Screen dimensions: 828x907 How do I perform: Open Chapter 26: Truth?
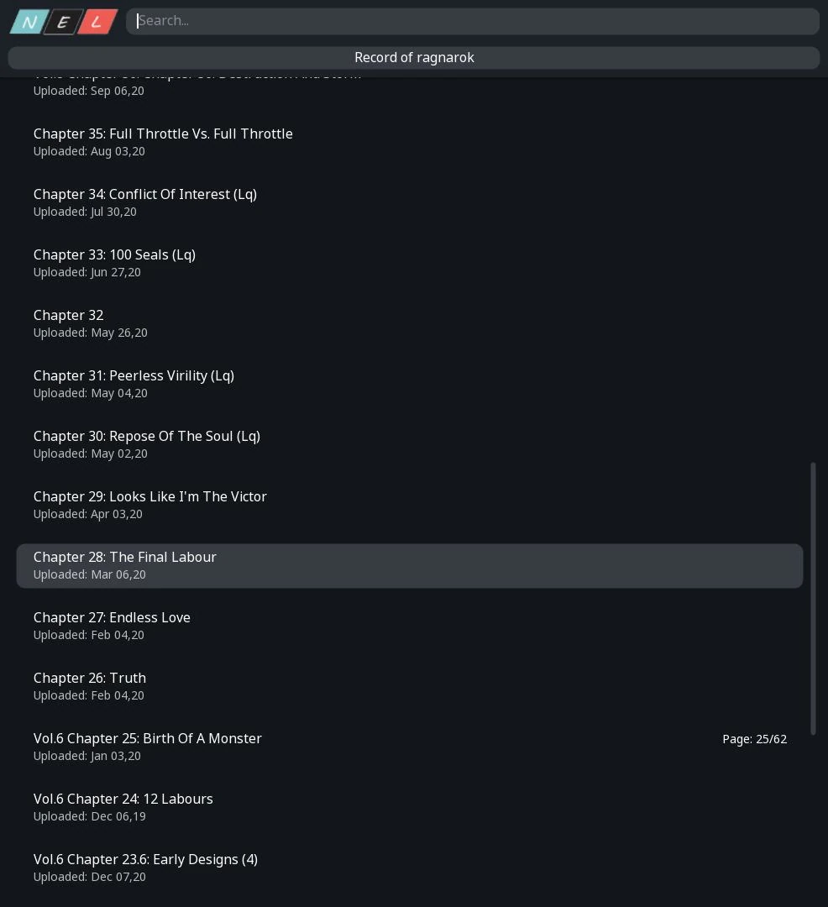click(90, 679)
